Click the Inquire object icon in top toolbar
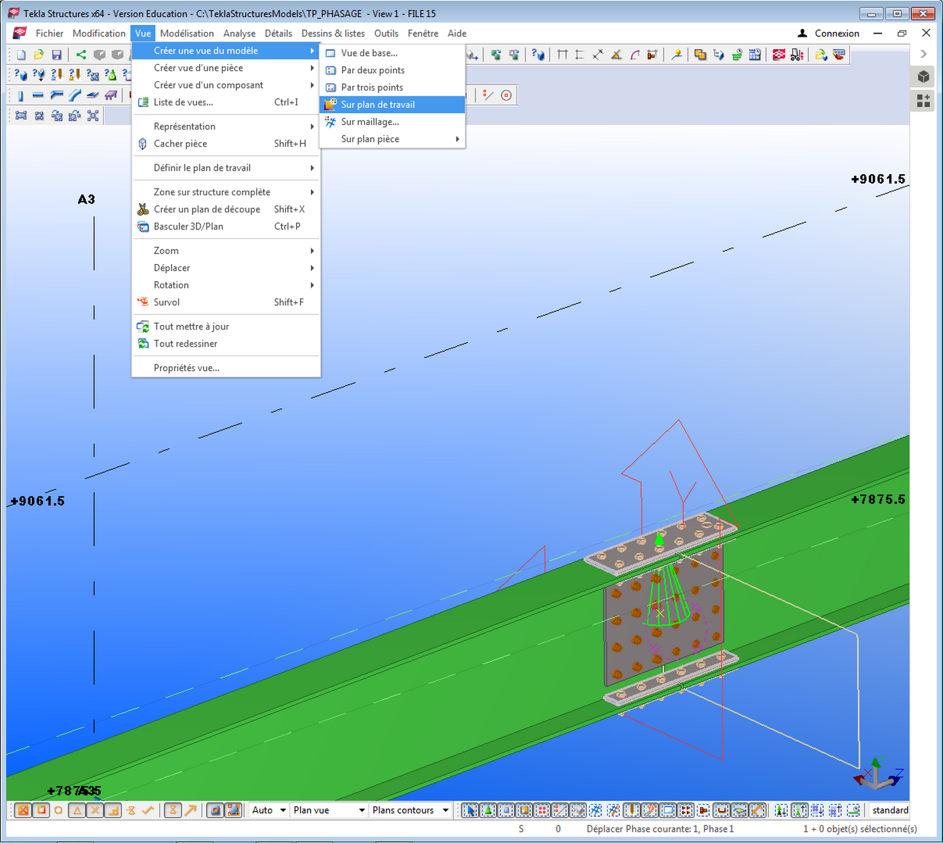This screenshot has height=843, width=943. [538, 54]
